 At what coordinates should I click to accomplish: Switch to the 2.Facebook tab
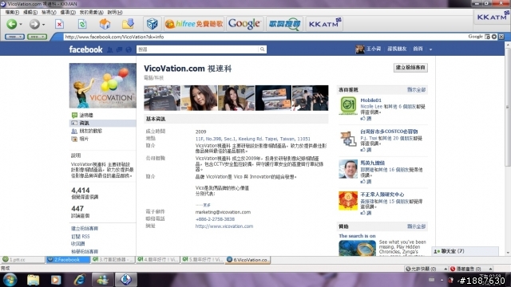pos(67,260)
